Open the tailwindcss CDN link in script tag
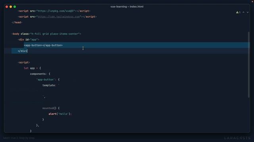 click(59, 17)
